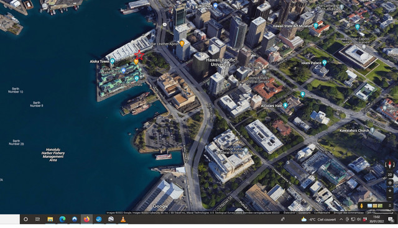Click the Kawaiahao Church text label

[x=354, y=130]
